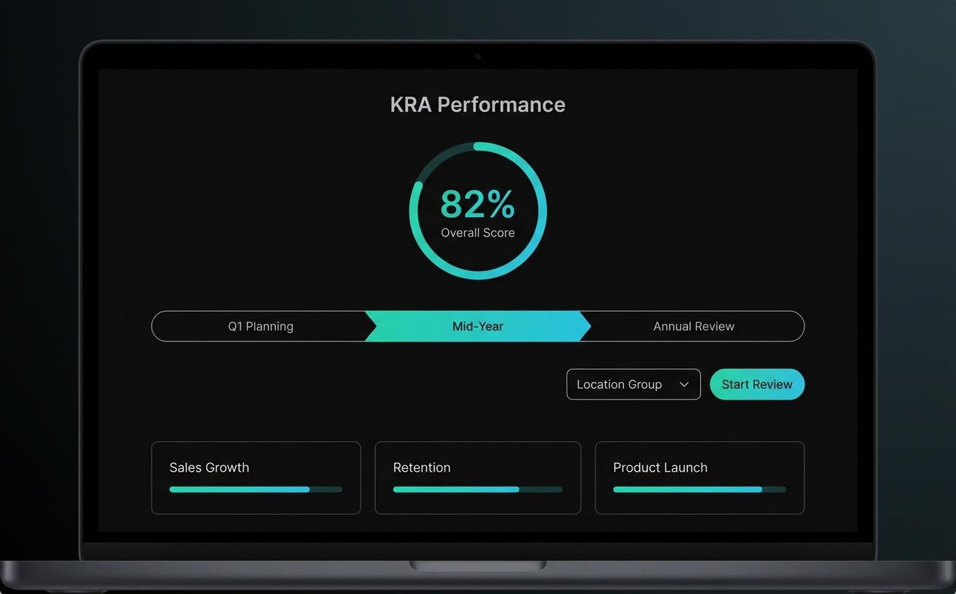Open the Annual Review stage
The height and width of the screenshot is (594, 956).
694,326
